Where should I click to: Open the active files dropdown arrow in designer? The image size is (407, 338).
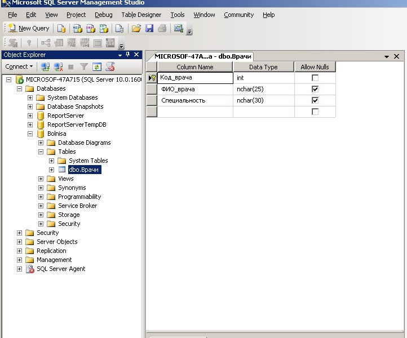(387, 56)
